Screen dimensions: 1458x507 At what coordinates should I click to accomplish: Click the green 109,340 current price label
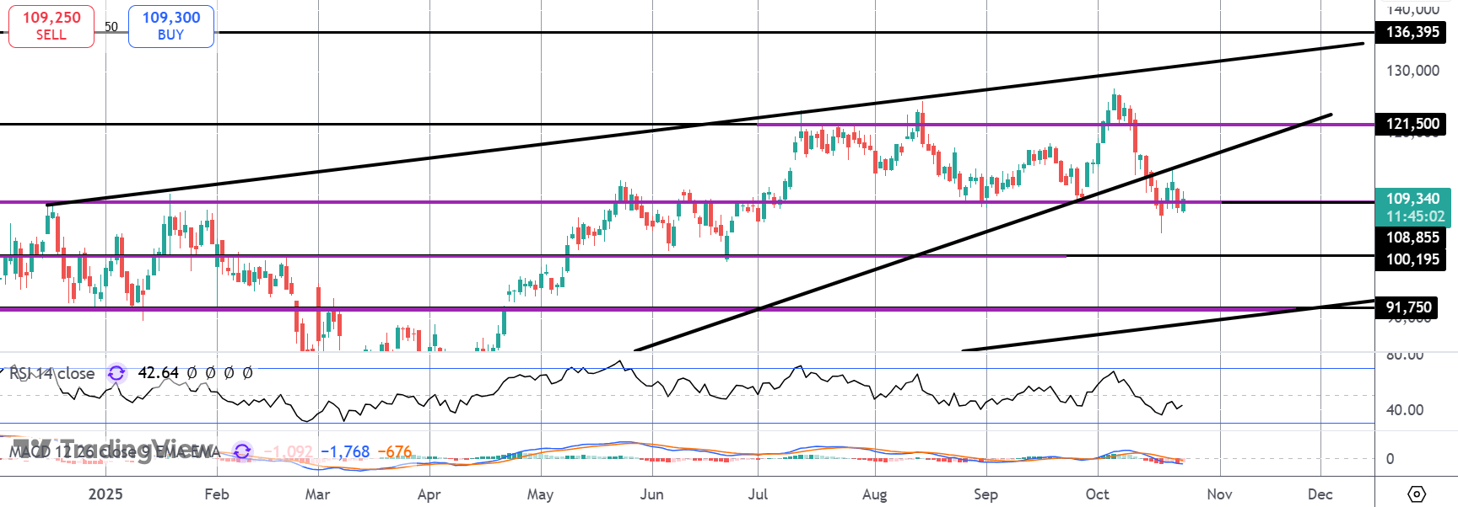point(1412,207)
